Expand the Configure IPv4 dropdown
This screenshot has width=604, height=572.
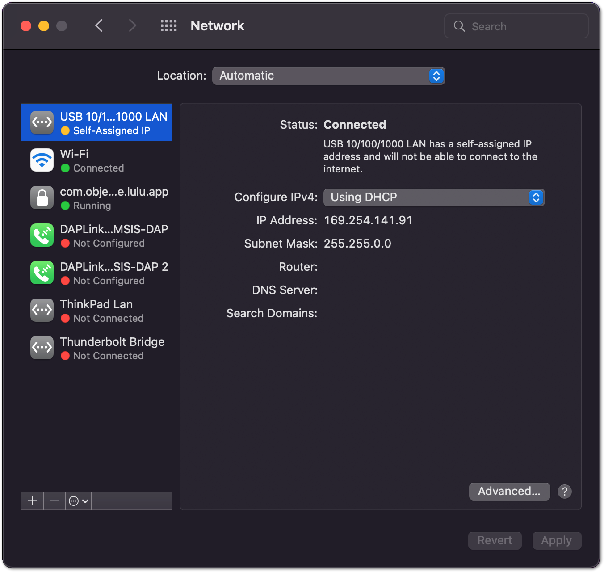(434, 198)
